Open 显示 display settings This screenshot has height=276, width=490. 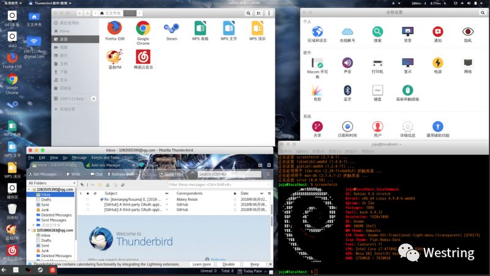pyautogui.click(x=407, y=65)
